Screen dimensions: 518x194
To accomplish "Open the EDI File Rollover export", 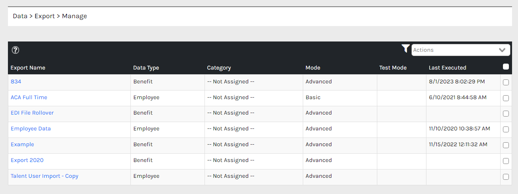I will coord(32,113).
